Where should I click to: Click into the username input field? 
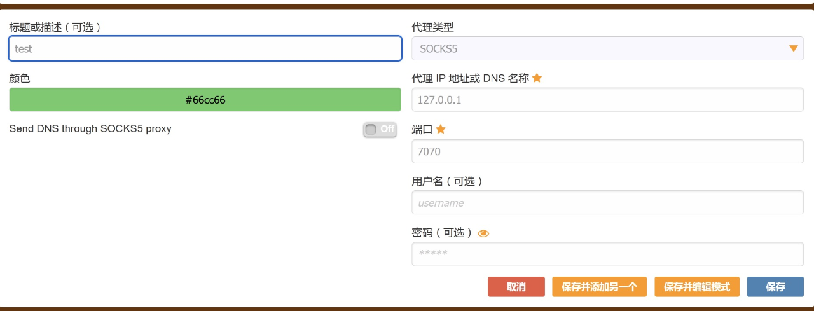coord(607,203)
